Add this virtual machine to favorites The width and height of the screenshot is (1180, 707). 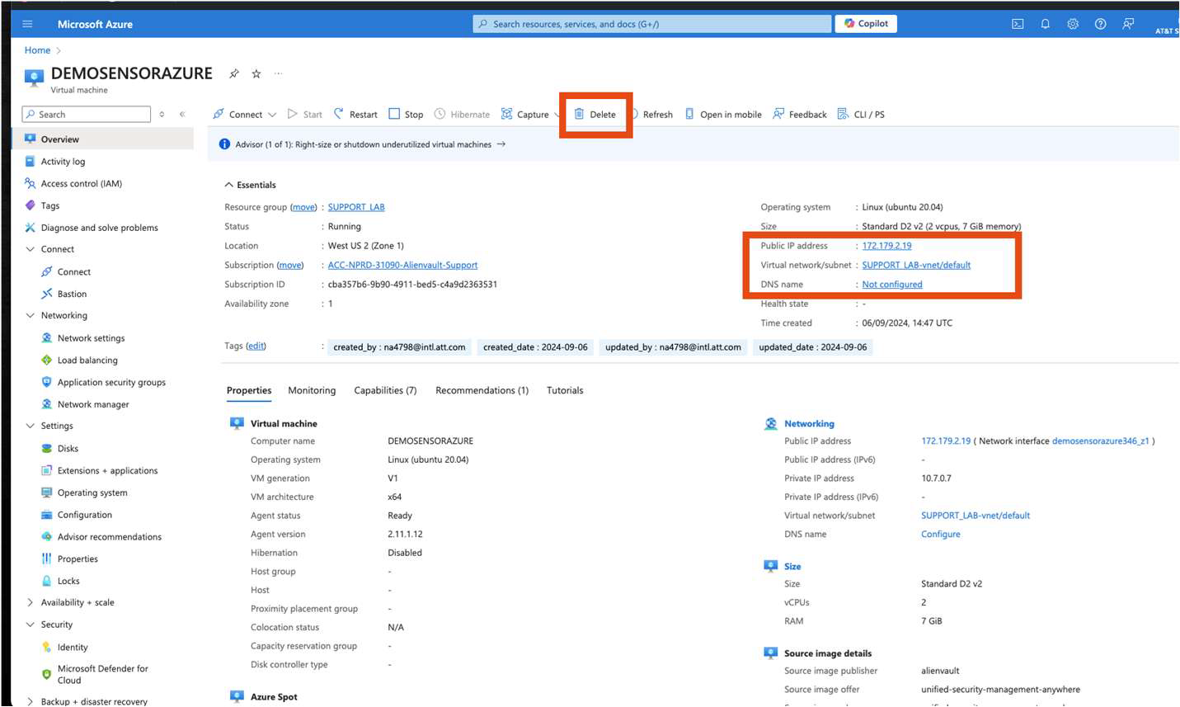[256, 73]
